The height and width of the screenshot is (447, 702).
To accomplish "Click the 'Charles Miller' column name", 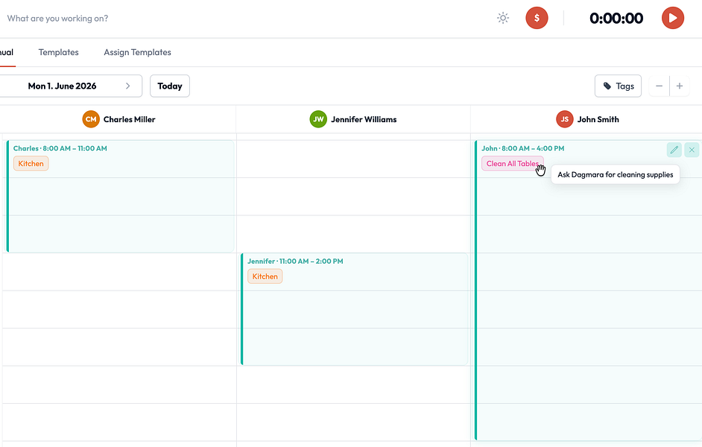I will coord(130,119).
